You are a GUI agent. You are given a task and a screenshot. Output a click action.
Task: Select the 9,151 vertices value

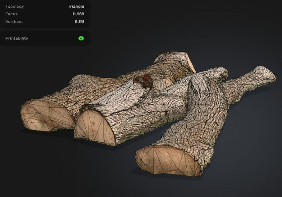click(80, 22)
